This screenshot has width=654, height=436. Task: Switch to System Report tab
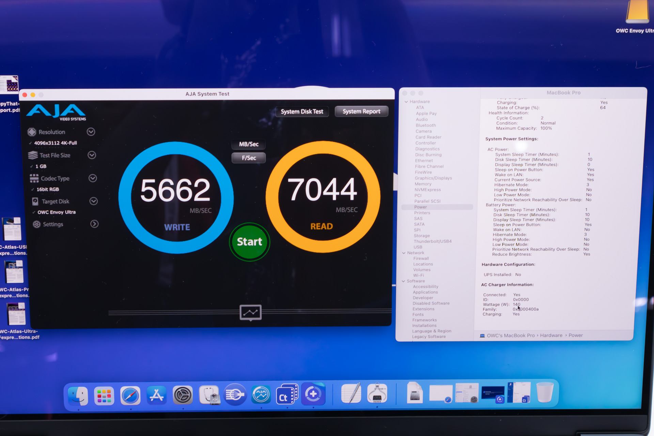click(361, 111)
